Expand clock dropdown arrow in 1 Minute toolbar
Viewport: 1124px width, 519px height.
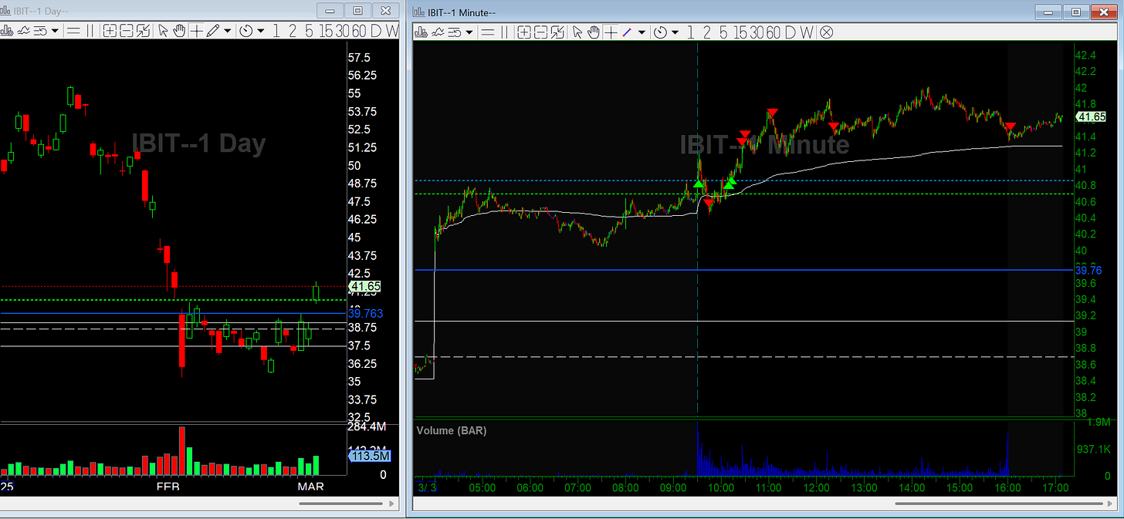[675, 31]
